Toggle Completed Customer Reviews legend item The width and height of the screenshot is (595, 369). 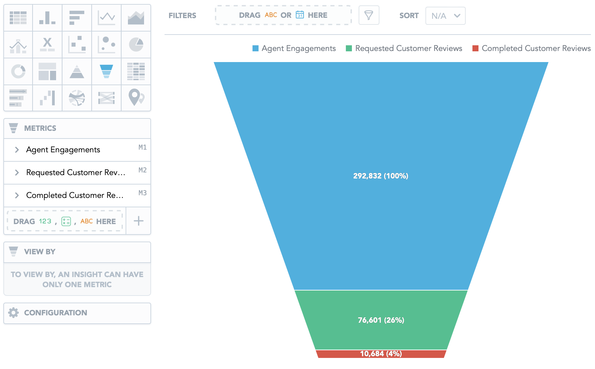point(532,49)
